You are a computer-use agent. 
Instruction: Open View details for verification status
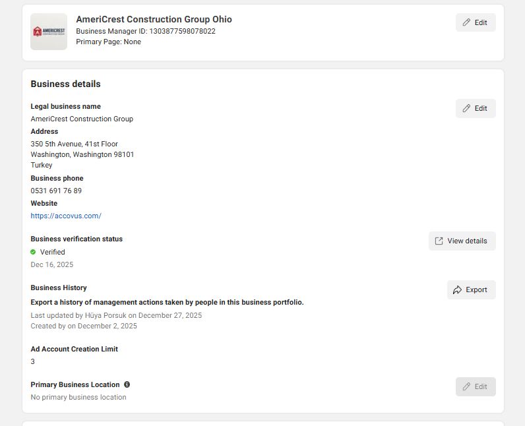[x=462, y=241]
